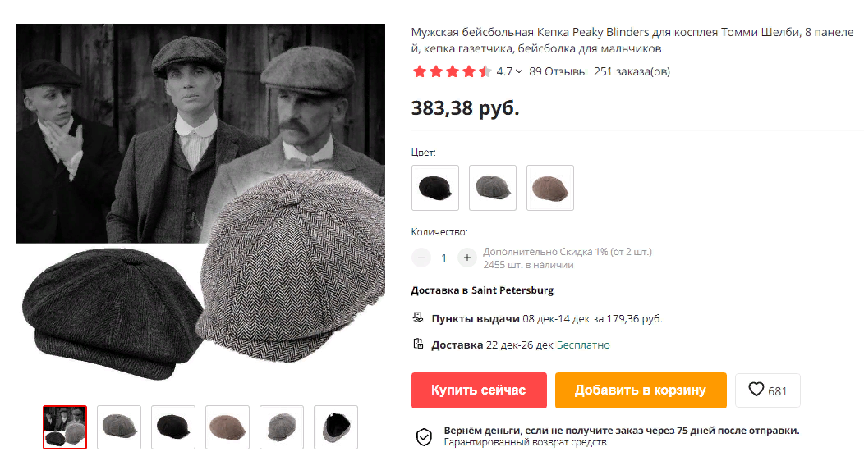This screenshot has height=470, width=864.
Task: Open the last thumbnail showing cap's inner lining
Action: point(336,427)
